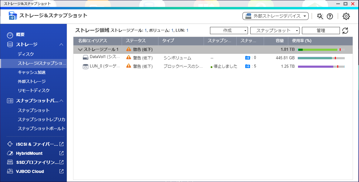The width and height of the screenshot is (359, 182).
Task: Click the VJBOD Cloud icon
Action: pyautogui.click(x=10, y=171)
